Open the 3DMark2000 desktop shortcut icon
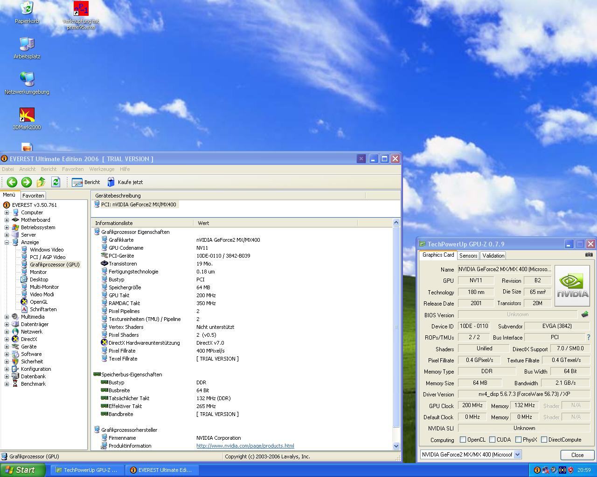Viewport: 597px width, 477px height. coord(27,115)
